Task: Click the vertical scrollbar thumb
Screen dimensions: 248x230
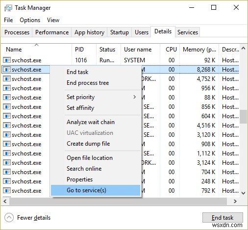Action: tap(244, 117)
